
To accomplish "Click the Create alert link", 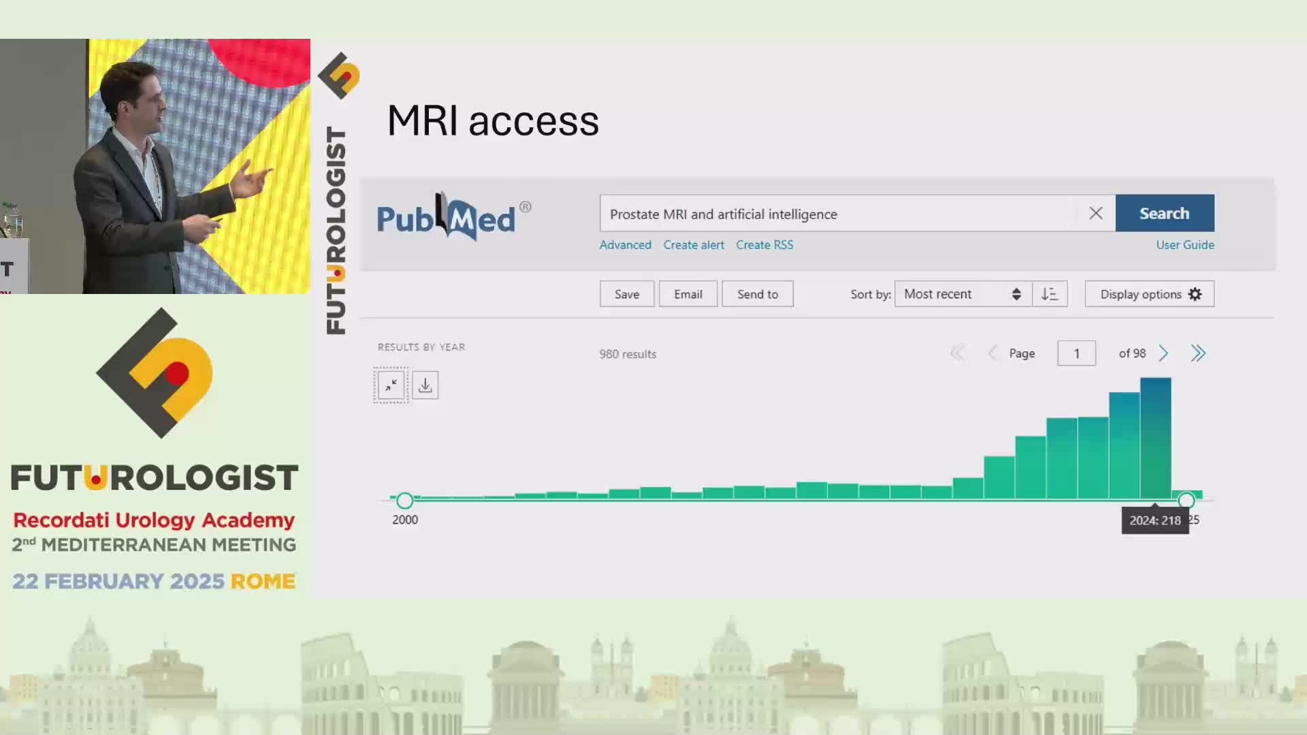I will (694, 245).
